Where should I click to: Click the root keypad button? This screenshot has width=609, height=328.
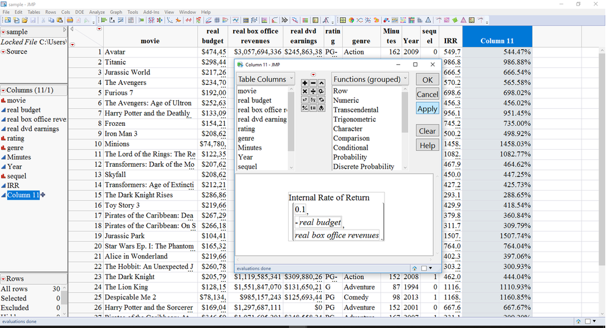pyautogui.click(x=313, y=100)
